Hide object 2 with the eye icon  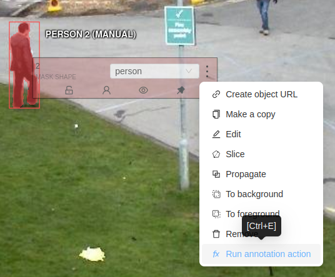click(143, 90)
